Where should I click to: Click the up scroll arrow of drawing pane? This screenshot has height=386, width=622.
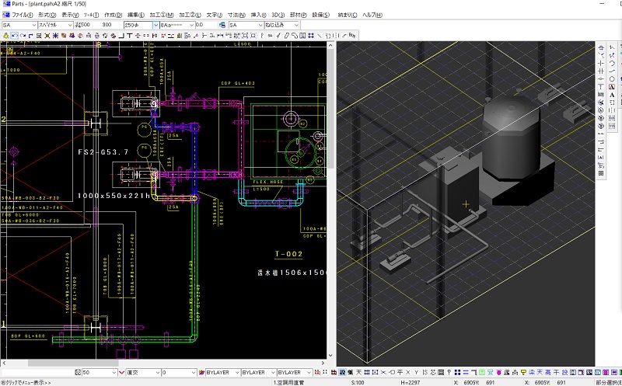coord(330,46)
